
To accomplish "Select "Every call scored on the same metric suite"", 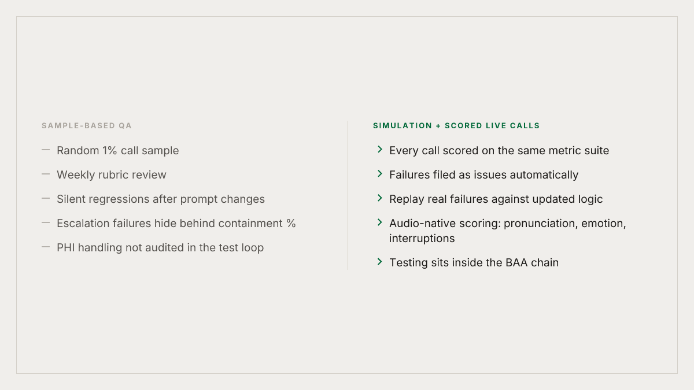I will (499, 150).
